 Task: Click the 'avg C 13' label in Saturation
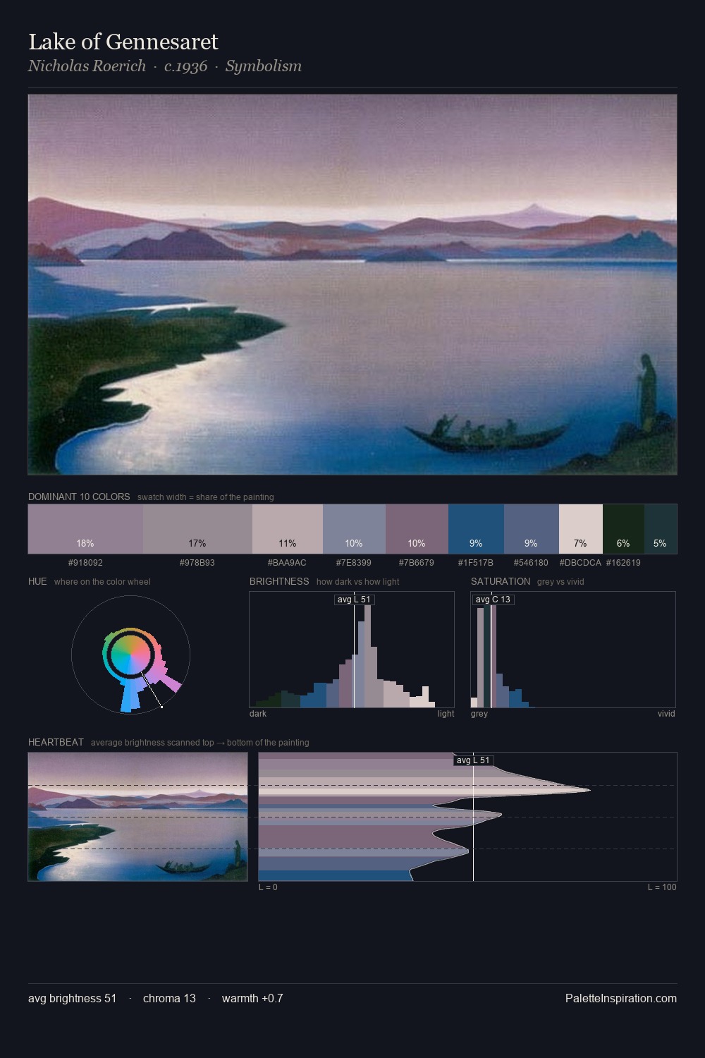click(493, 600)
